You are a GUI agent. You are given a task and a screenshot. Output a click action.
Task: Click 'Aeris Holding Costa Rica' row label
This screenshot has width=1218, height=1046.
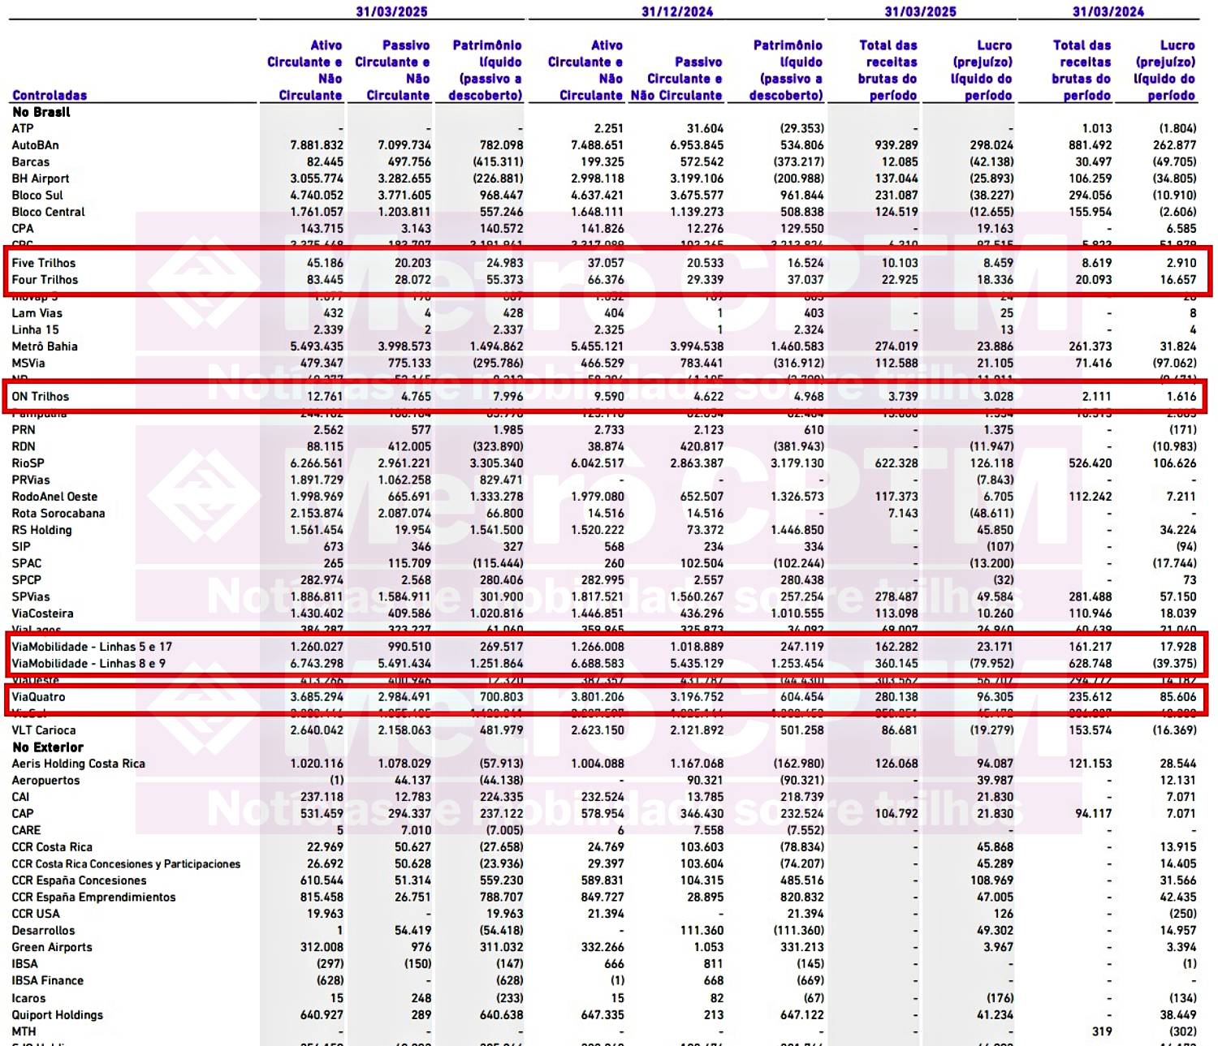click(78, 763)
